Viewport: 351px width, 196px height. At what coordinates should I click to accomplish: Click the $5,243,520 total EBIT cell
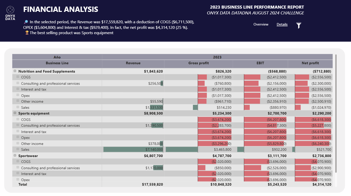point(260,184)
